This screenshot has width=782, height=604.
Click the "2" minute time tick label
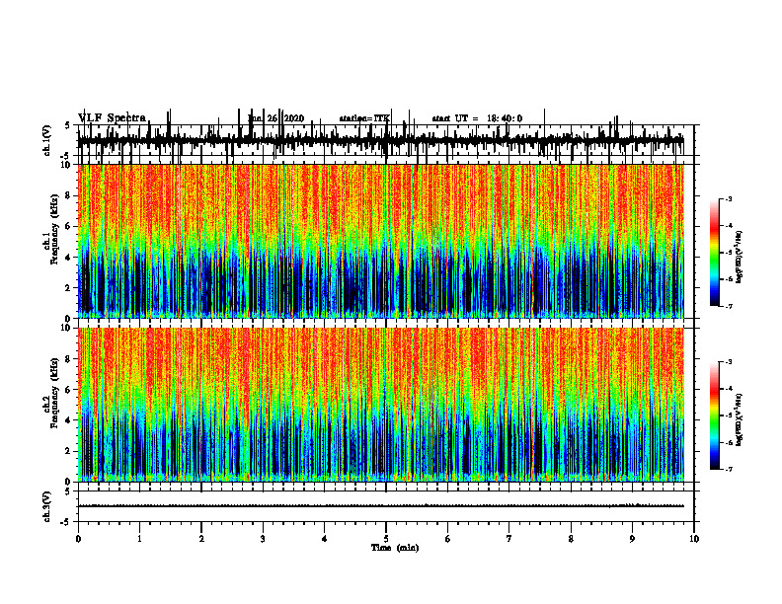tap(201, 539)
